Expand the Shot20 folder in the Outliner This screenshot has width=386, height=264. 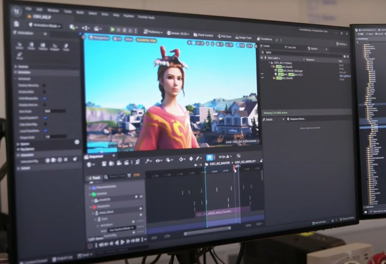click(271, 66)
